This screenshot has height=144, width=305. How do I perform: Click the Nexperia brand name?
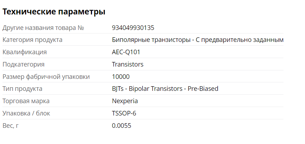(125, 101)
